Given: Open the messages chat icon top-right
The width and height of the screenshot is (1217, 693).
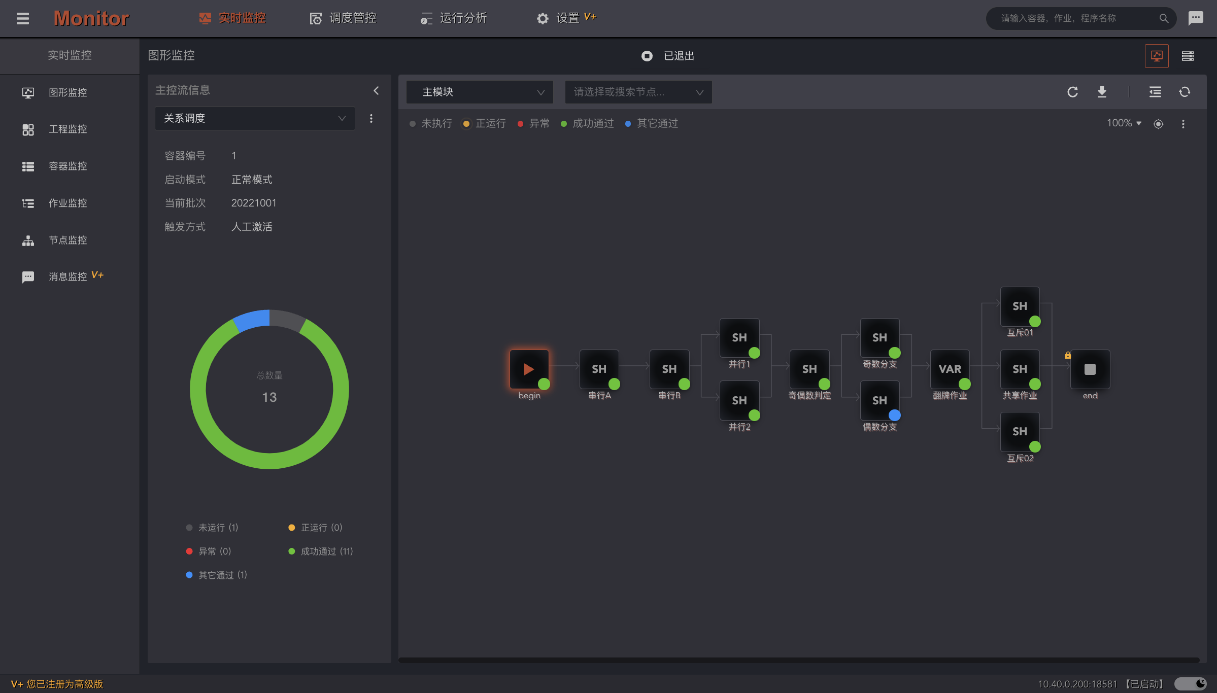Looking at the screenshot, I should pyautogui.click(x=1196, y=18).
